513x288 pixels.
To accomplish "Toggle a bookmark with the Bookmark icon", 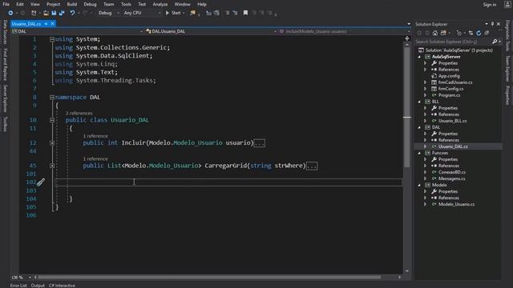I will (x=245, y=13).
